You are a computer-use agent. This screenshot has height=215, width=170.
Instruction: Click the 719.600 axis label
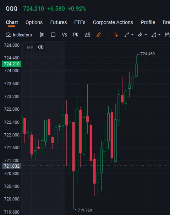point(12,212)
